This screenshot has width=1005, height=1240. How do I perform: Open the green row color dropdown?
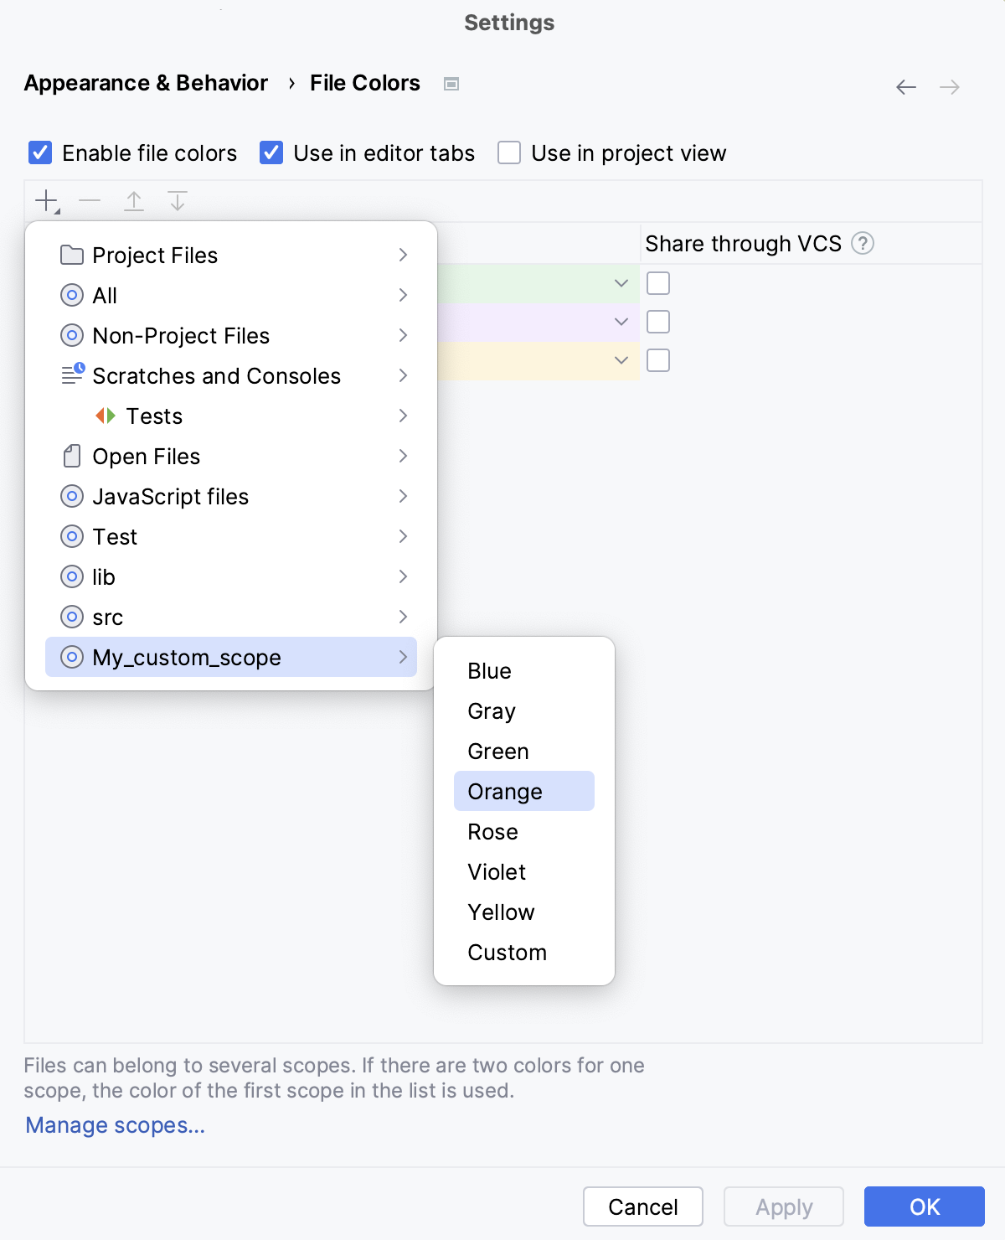(621, 283)
